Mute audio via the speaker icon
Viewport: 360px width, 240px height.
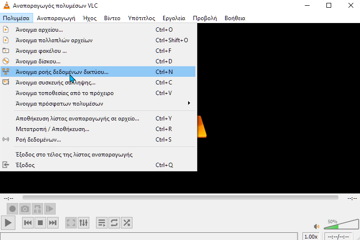pos(316,227)
